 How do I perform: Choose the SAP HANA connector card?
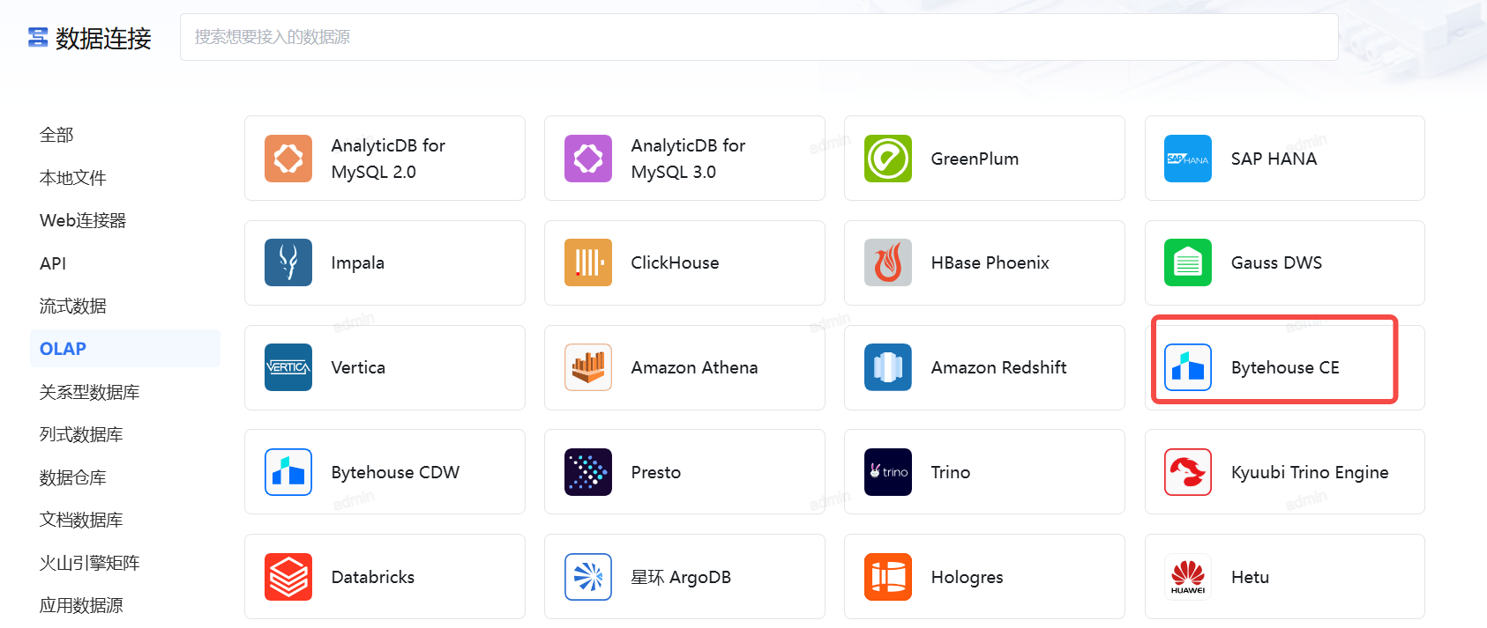click(1284, 159)
